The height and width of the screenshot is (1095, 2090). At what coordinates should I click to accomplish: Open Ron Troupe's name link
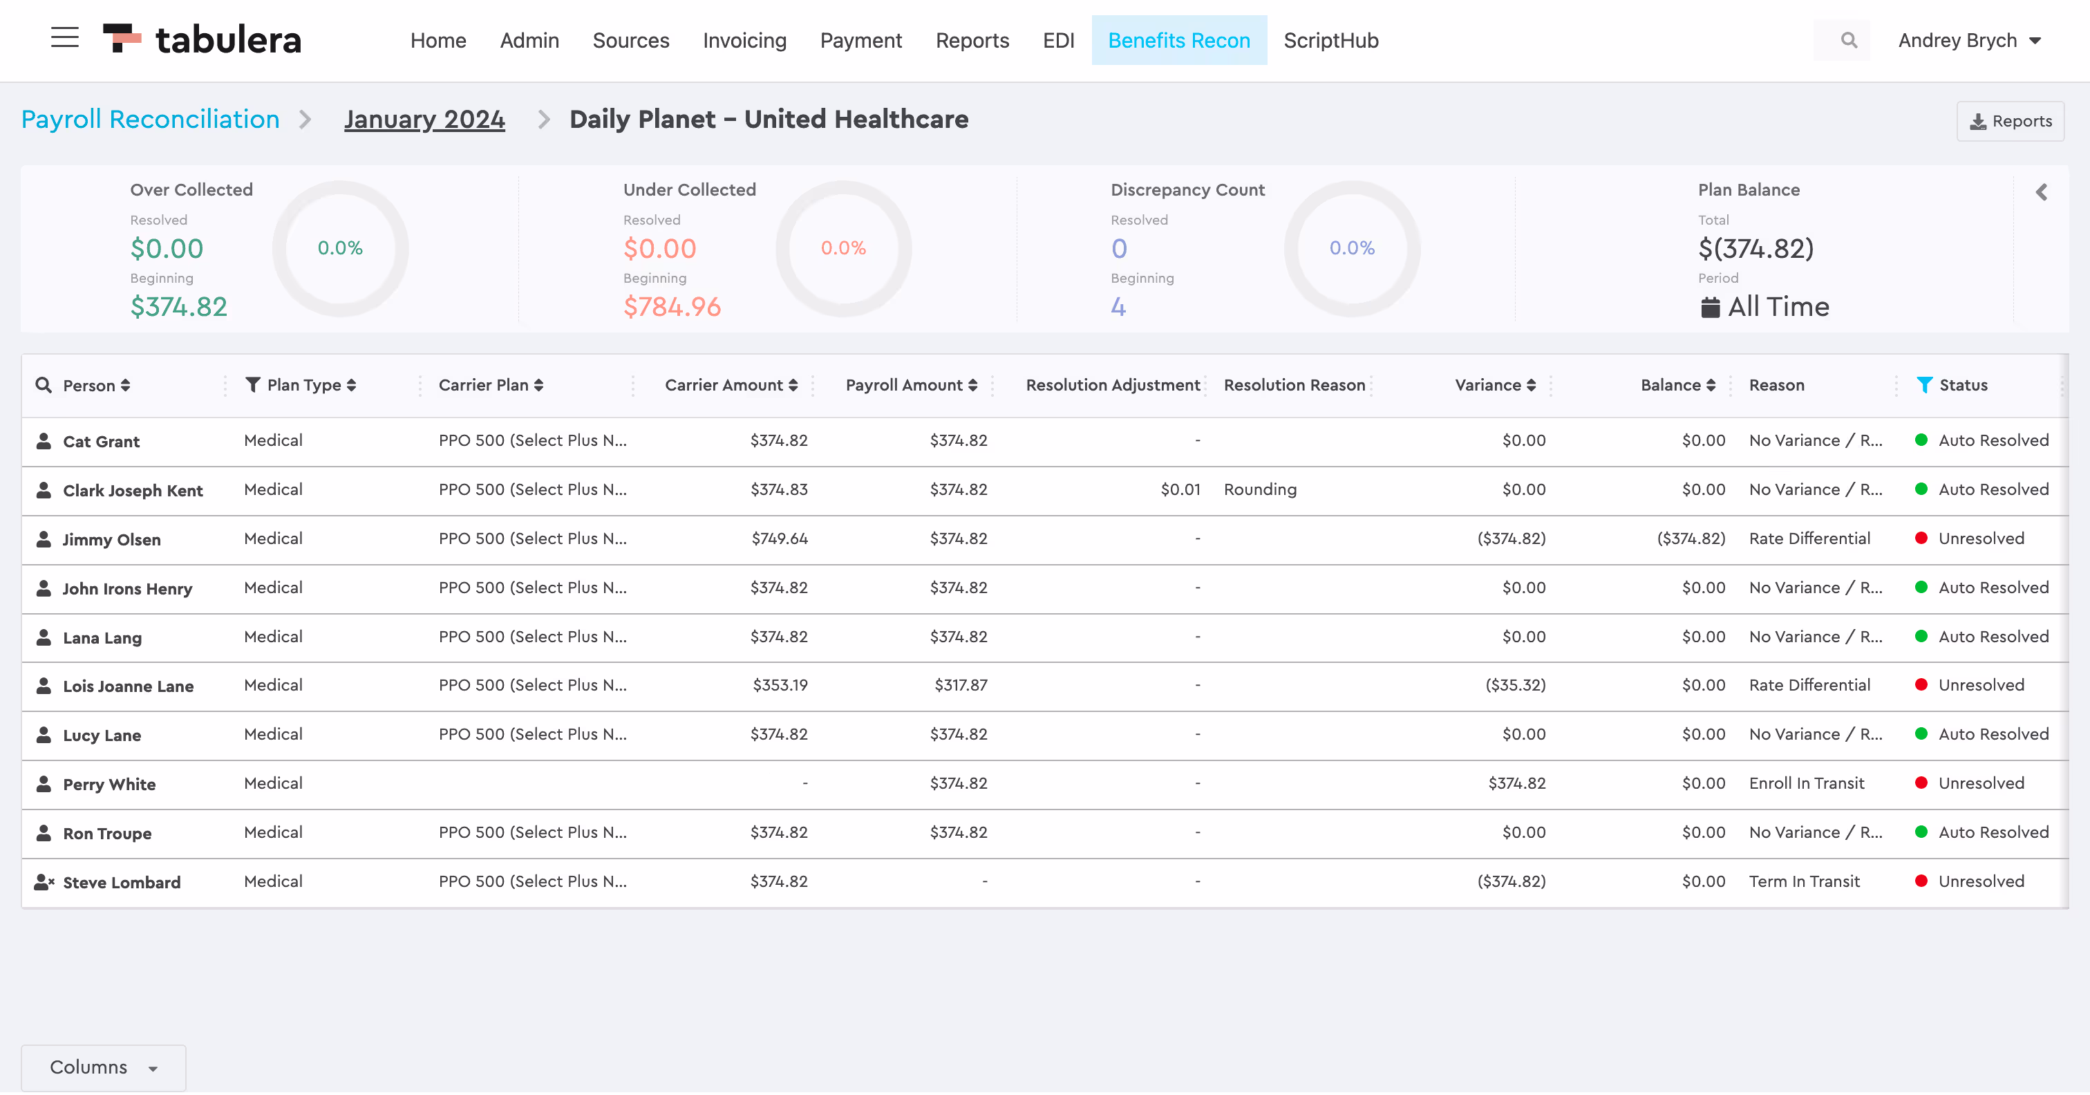pos(107,834)
